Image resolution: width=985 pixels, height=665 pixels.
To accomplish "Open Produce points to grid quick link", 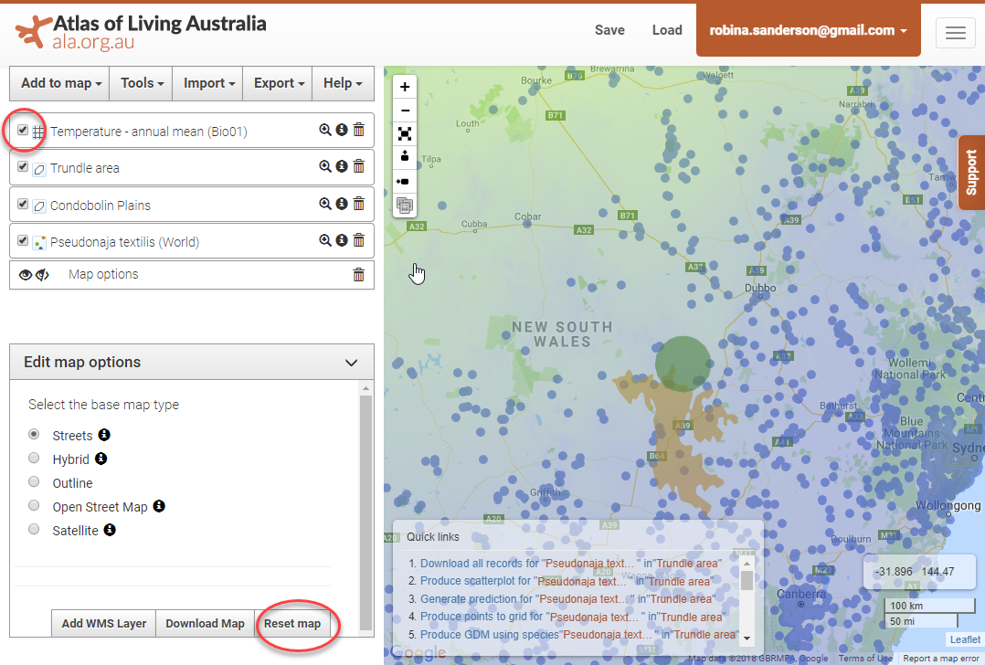I will [x=573, y=617].
